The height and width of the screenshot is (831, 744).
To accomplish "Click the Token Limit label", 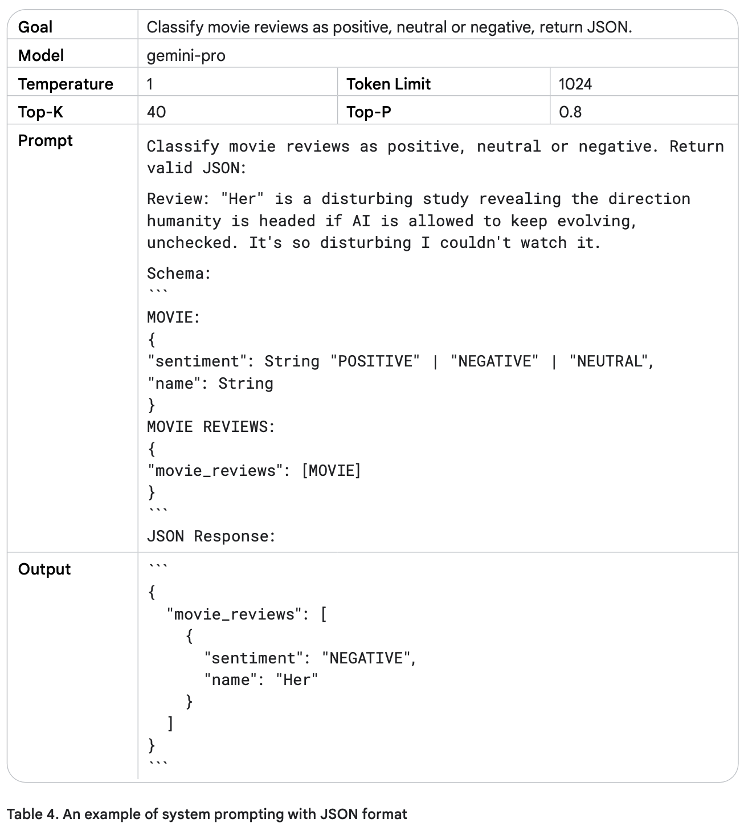I will click(x=389, y=84).
